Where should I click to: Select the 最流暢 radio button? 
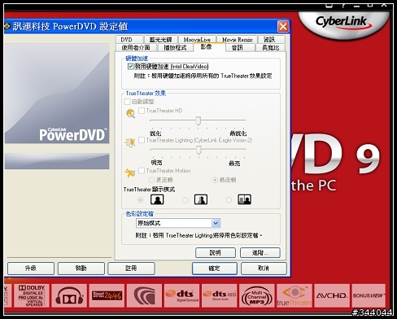pos(215,180)
